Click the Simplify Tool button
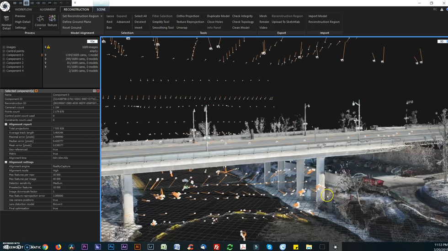Image resolution: width=448 pixels, height=251 pixels. [x=160, y=22]
